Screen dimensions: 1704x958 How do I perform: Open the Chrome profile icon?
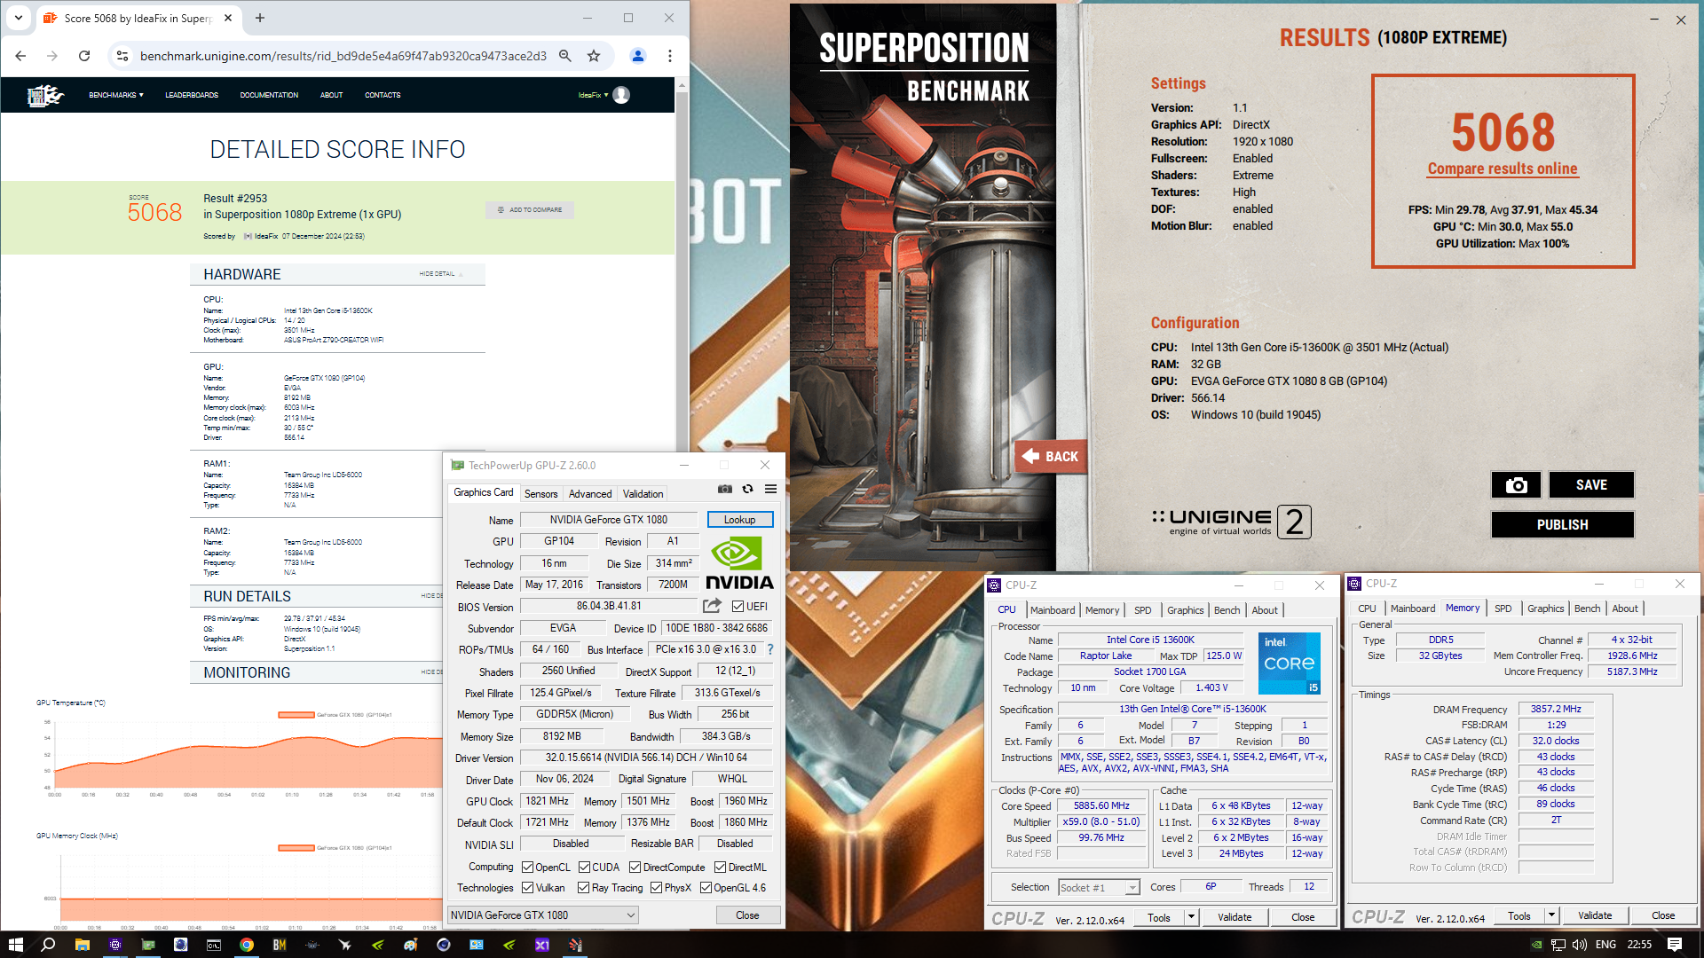[x=637, y=56]
